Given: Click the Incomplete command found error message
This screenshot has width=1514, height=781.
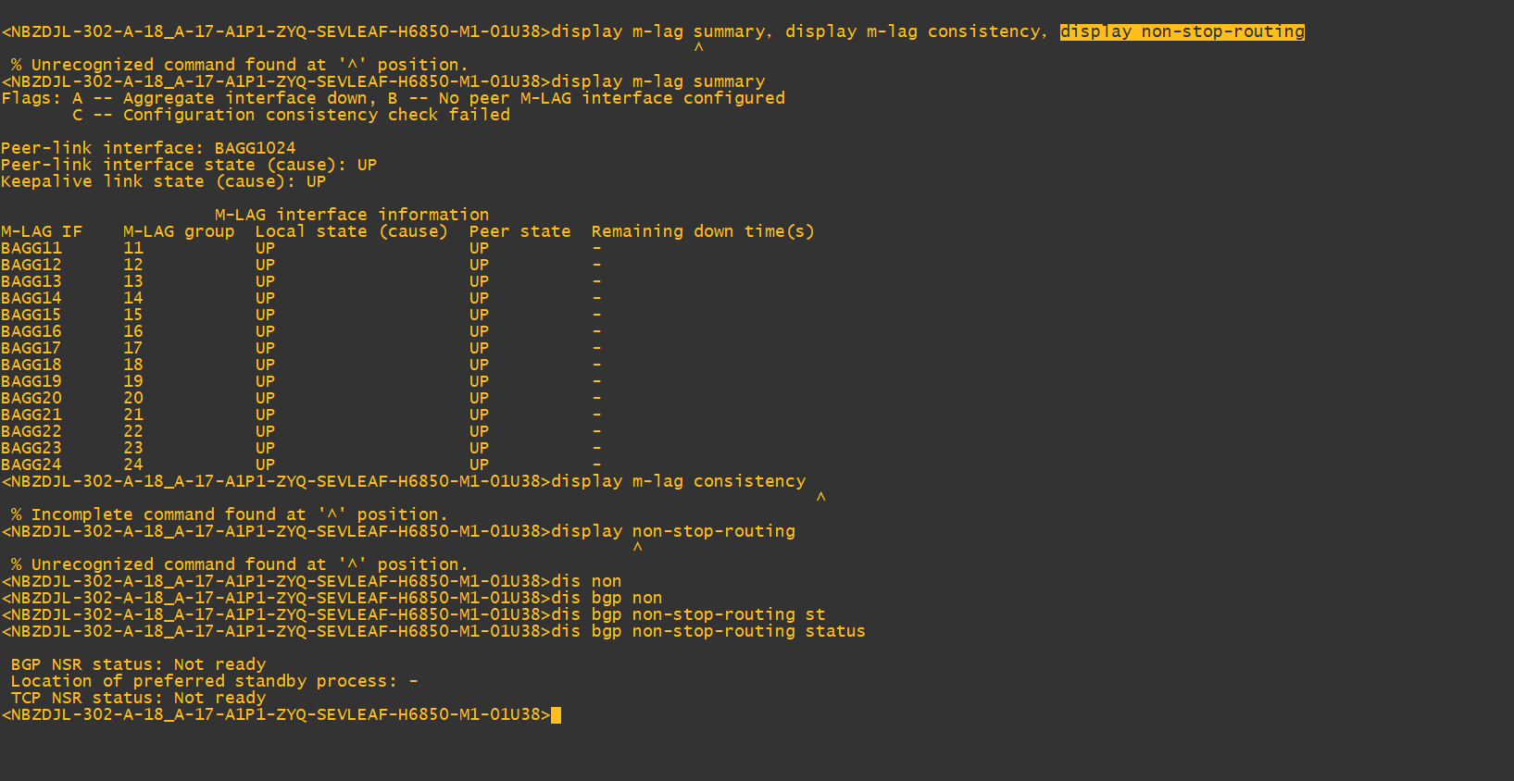Looking at the screenshot, I should [229, 514].
